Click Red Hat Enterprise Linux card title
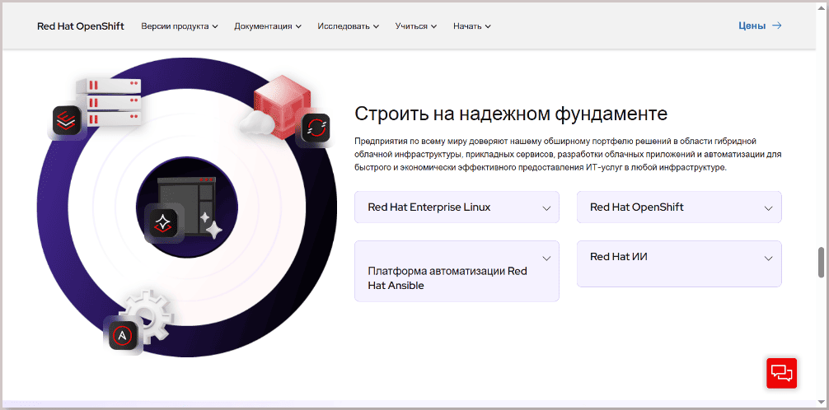The height and width of the screenshot is (410, 829). pyautogui.click(x=429, y=207)
